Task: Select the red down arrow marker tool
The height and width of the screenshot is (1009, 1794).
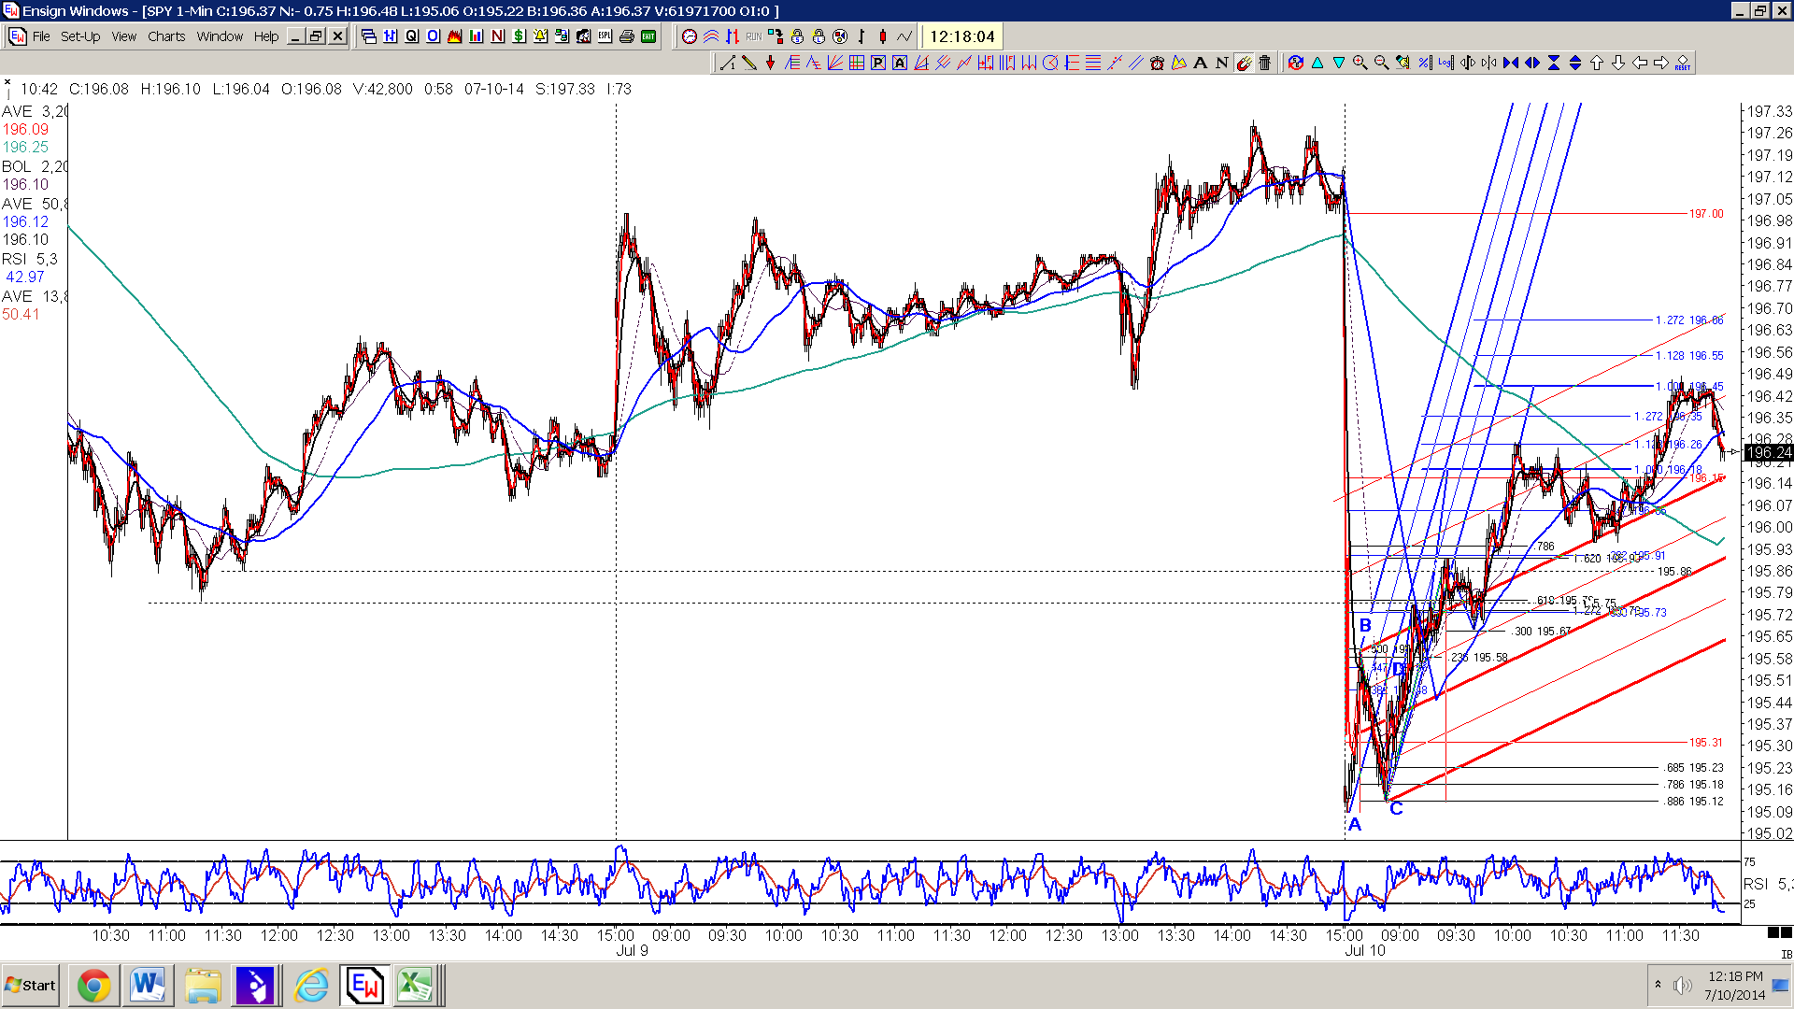Action: (x=771, y=63)
